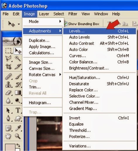
Task: Click the foreground color swatch
Action: point(10,147)
